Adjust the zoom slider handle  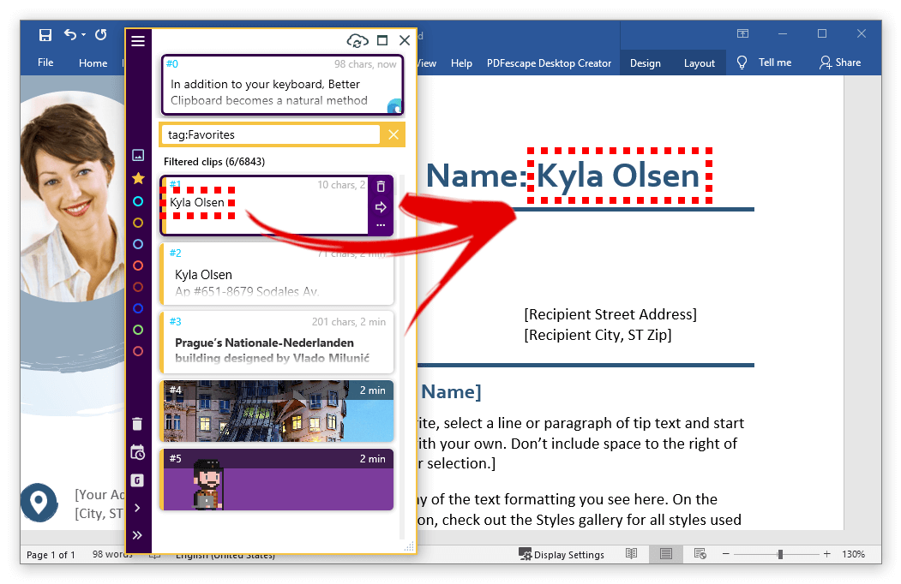pyautogui.click(x=780, y=554)
